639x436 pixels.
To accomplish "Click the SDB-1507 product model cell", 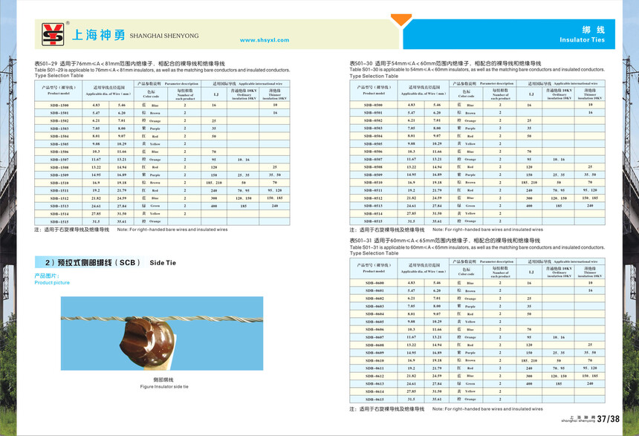I will [x=59, y=160].
